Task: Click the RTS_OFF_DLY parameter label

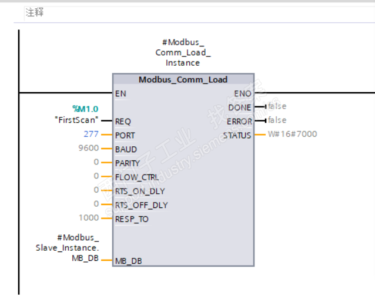Action: 142,205
